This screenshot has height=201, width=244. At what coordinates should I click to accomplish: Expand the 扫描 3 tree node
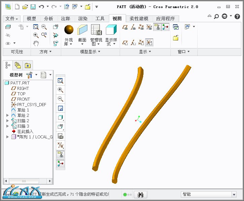click(7, 126)
